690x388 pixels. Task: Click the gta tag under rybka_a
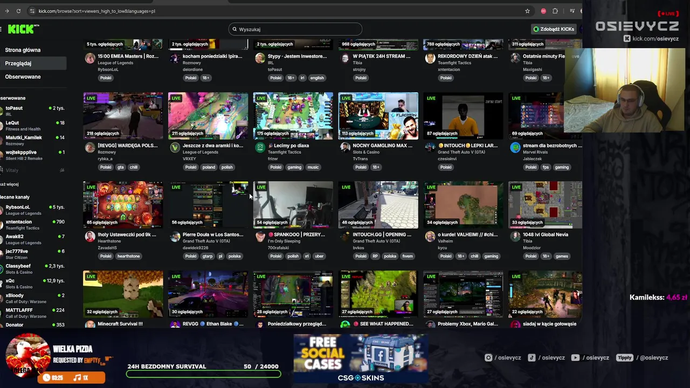pyautogui.click(x=120, y=167)
